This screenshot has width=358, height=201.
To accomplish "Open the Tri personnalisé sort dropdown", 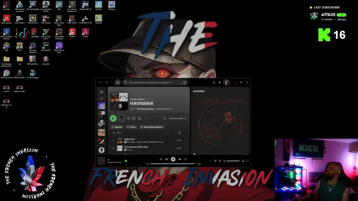I will 178,118.
